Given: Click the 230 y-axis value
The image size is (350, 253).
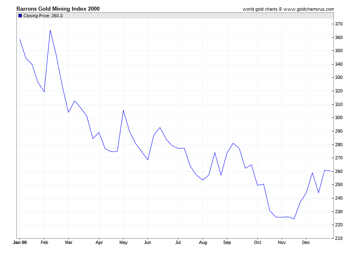Looking at the screenshot, I should tap(339, 212).
